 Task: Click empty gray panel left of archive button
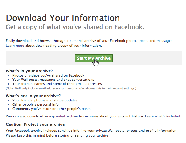point(40,58)
